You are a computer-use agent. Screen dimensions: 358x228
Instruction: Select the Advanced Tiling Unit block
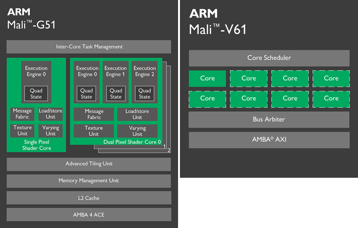89,164
